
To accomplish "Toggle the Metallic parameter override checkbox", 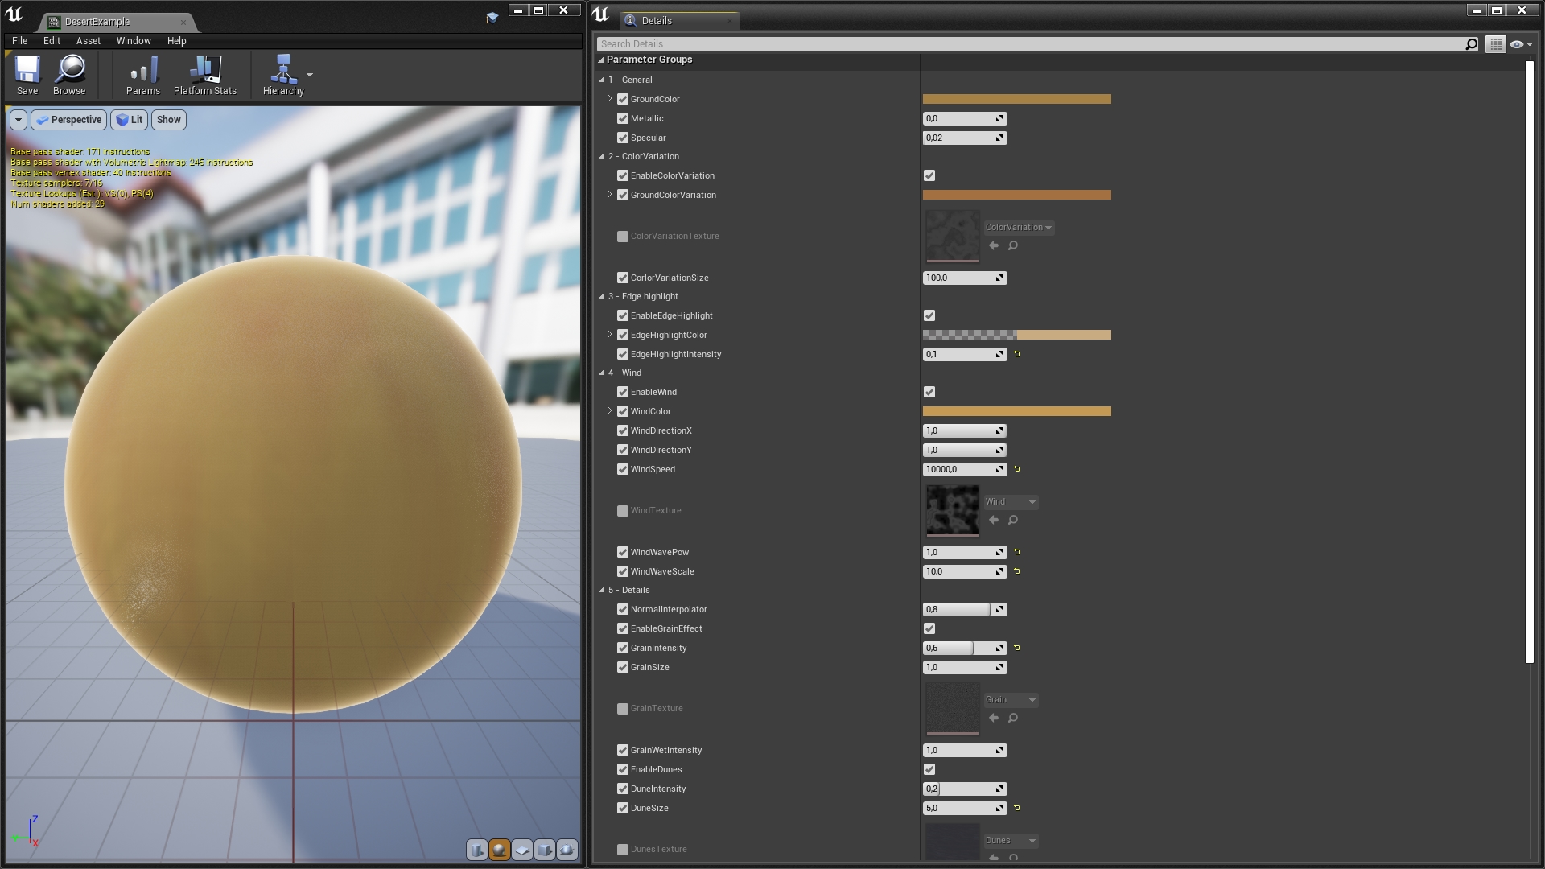I will pos(622,118).
